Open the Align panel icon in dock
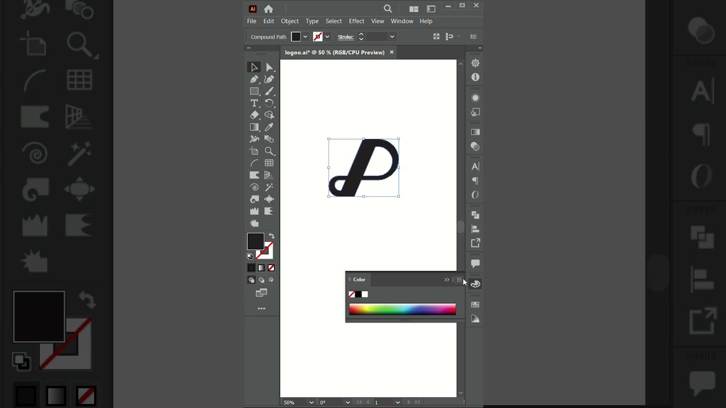The height and width of the screenshot is (408, 726). [x=475, y=229]
